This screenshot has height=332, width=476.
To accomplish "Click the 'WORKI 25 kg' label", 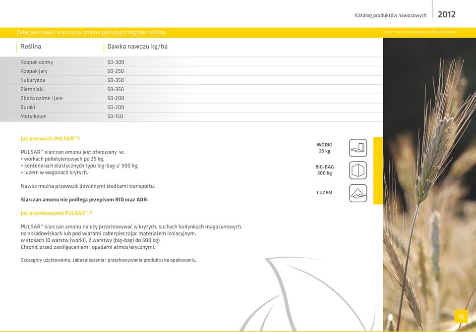I will click(x=324, y=148).
